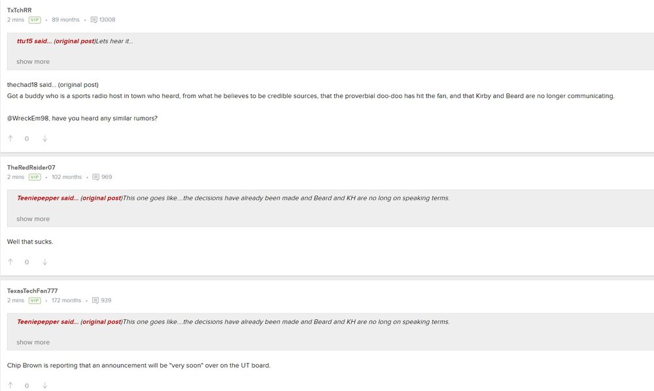Downvote TexasTechFan777's post
654x391 pixels.
point(44,385)
